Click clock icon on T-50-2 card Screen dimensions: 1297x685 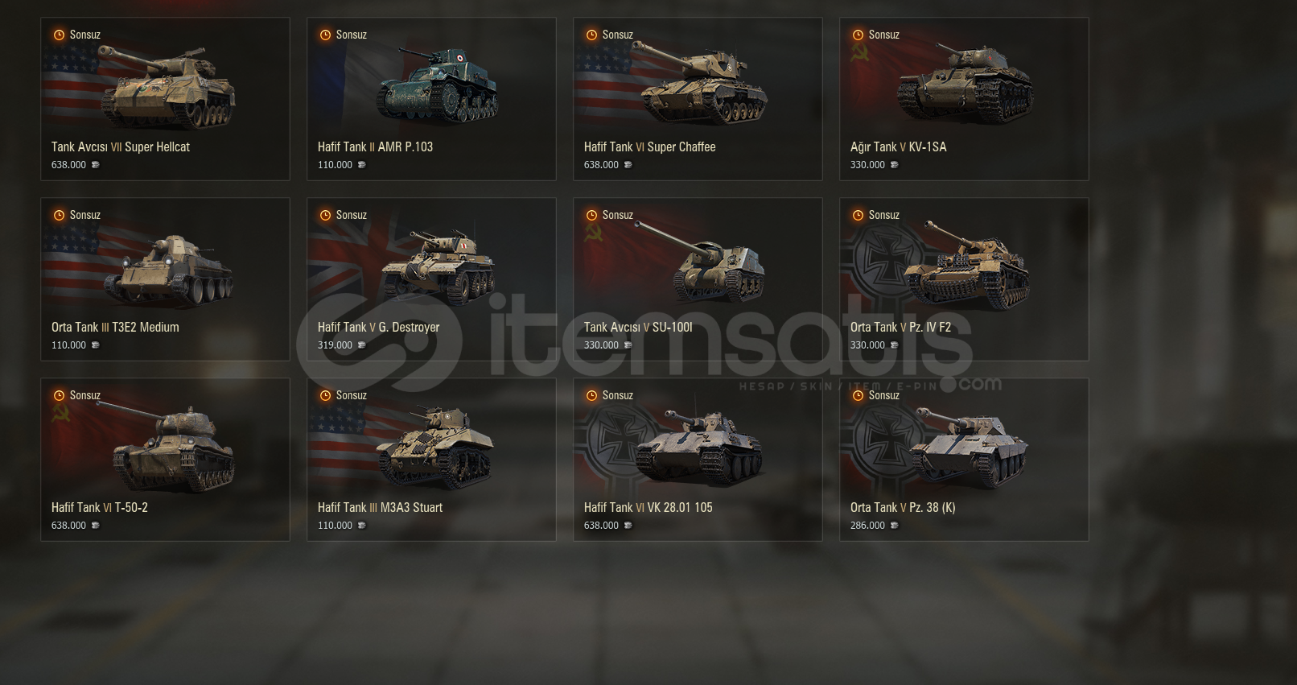click(59, 395)
